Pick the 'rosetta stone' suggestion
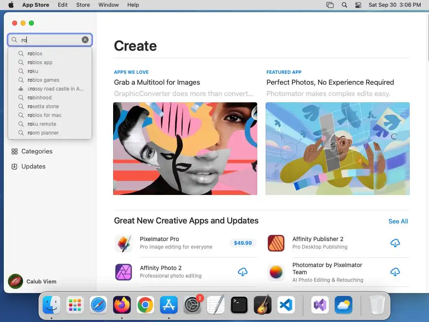 pyautogui.click(x=50, y=106)
